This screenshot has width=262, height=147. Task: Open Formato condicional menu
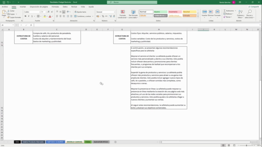pyautogui.click(x=123, y=14)
